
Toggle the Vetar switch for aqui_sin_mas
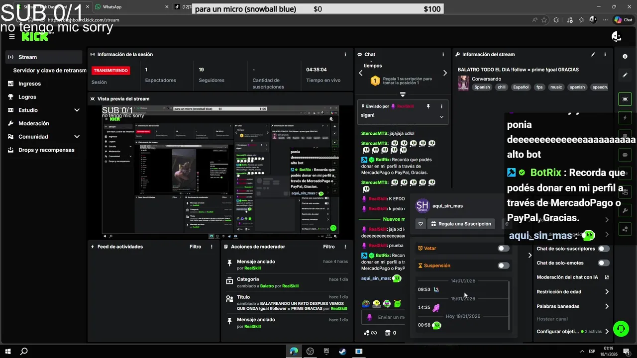click(504, 248)
